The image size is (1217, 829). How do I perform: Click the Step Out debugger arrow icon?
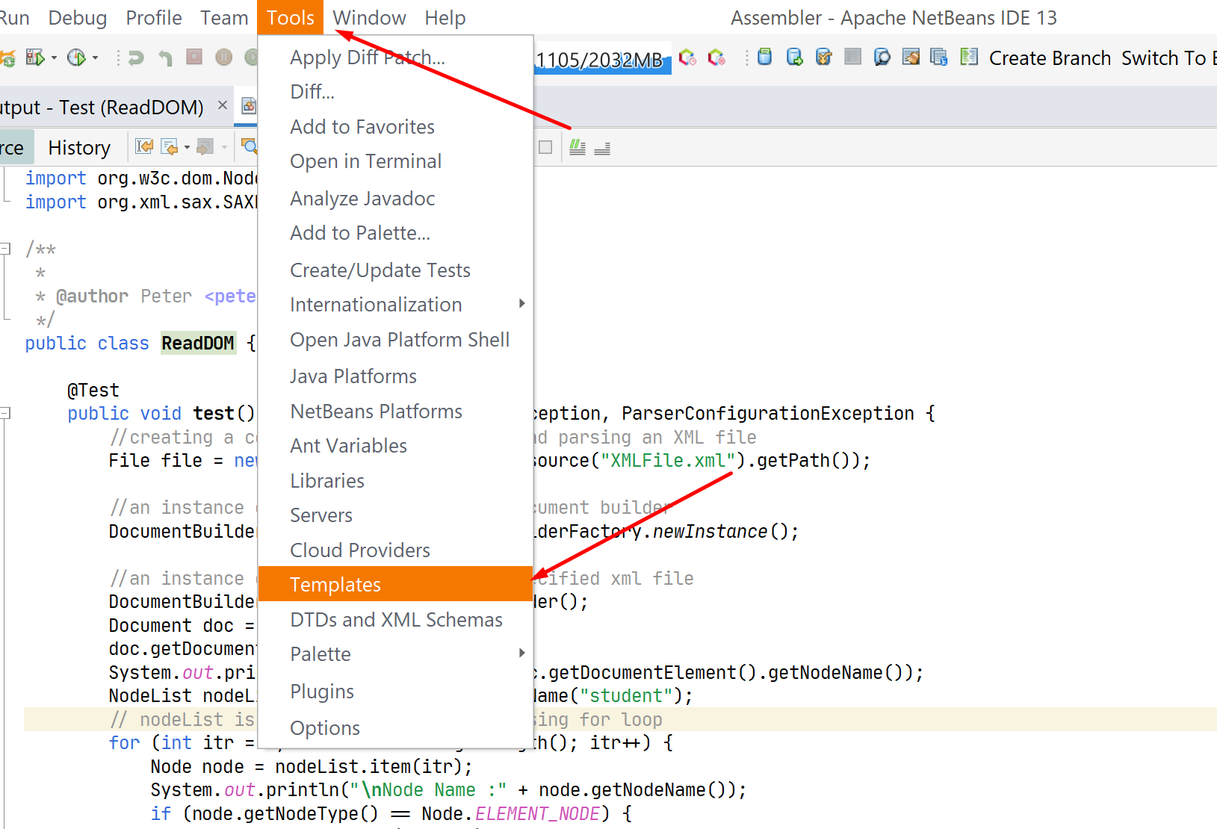165,58
